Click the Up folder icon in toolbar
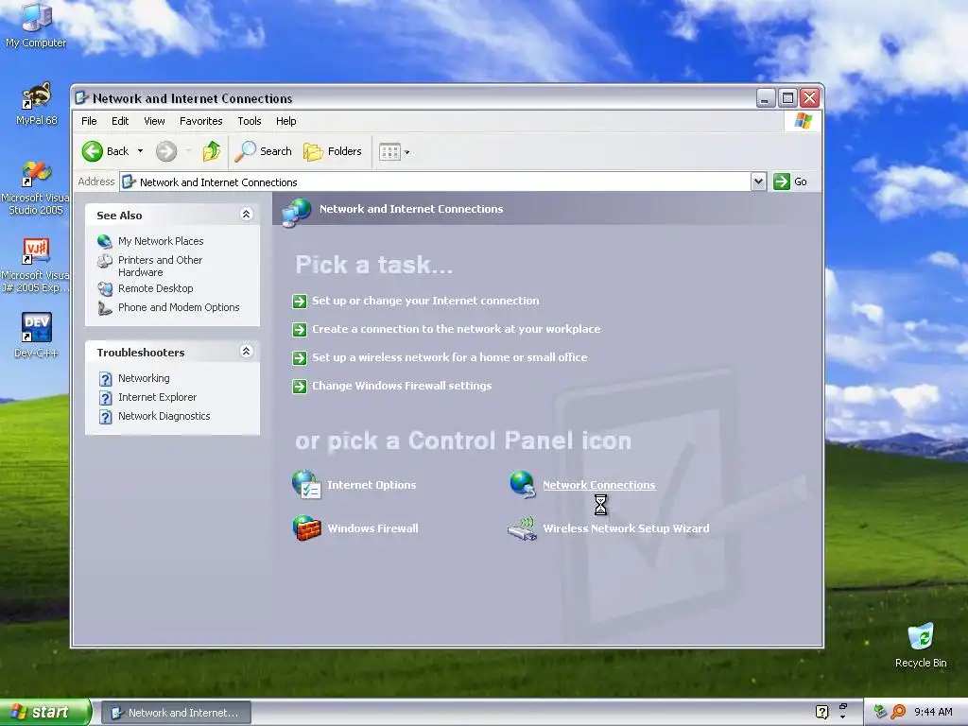The height and width of the screenshot is (726, 968). [x=211, y=151]
